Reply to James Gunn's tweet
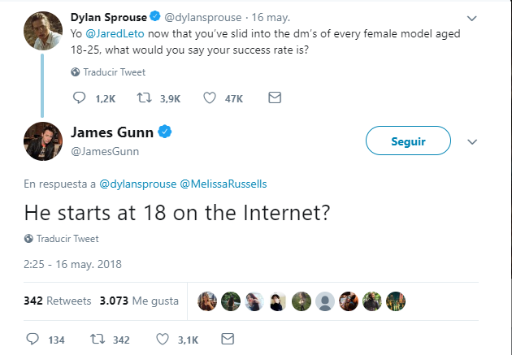This screenshot has width=512, height=355. click(x=33, y=339)
